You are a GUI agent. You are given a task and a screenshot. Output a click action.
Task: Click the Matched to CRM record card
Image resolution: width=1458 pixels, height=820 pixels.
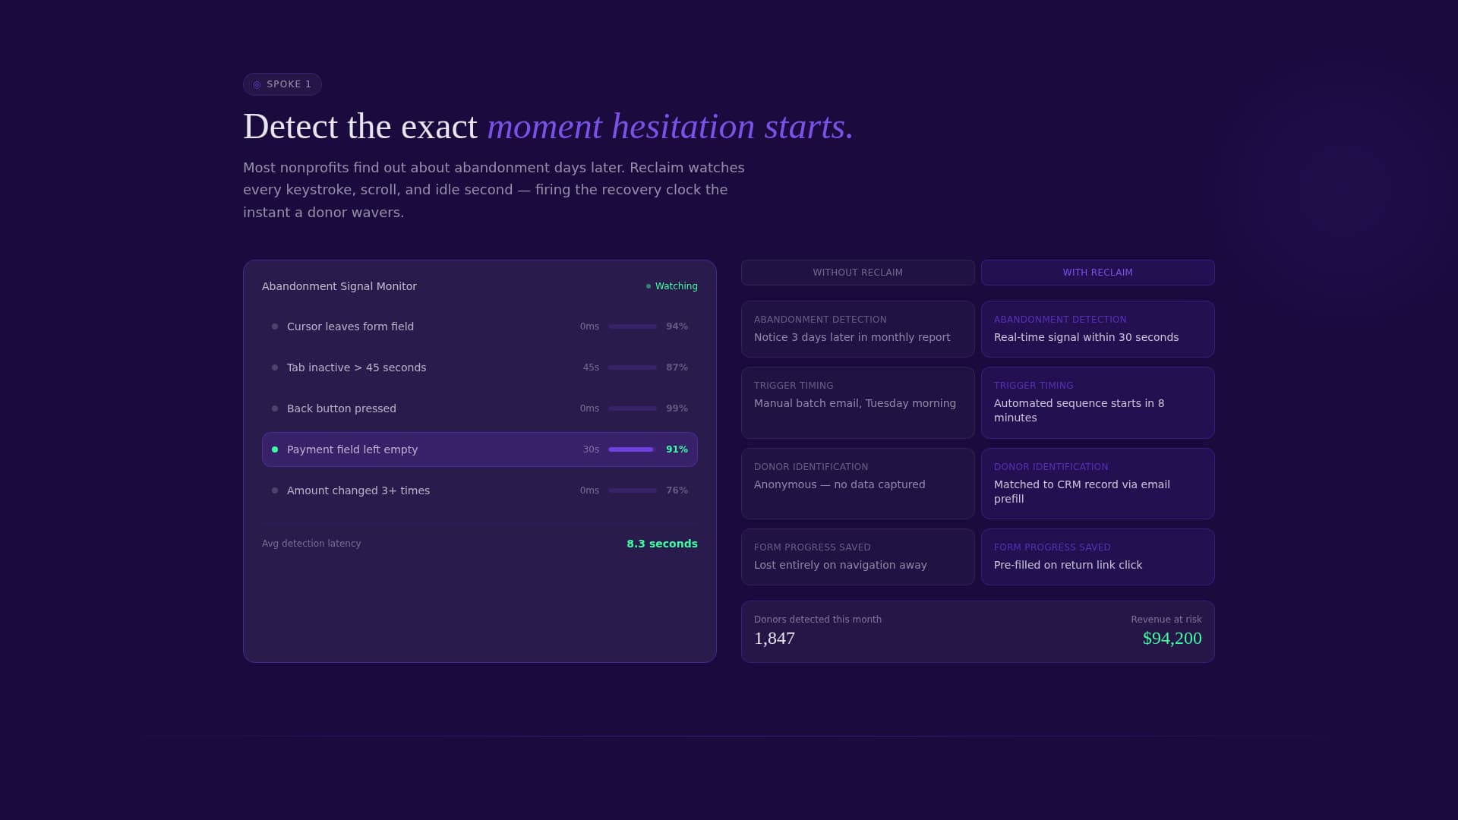(x=1098, y=484)
